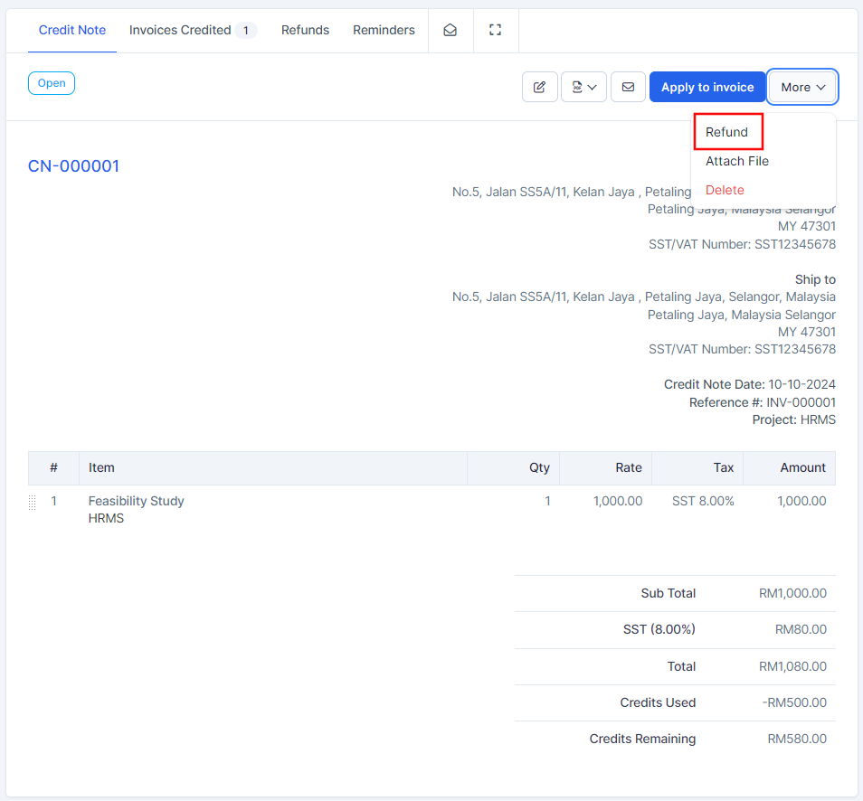The height and width of the screenshot is (801, 863).
Task: Select Refund from the More menu
Action: pos(727,132)
